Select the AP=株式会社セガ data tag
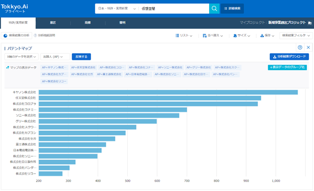 coord(82,74)
